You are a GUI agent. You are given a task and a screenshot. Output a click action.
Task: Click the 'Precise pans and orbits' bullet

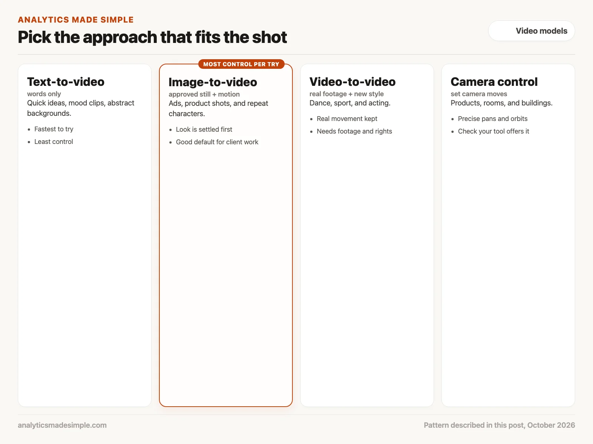pos(493,119)
